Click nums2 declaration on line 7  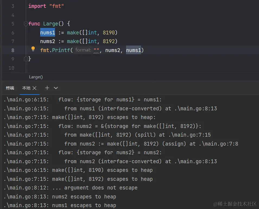pyautogui.click(x=47, y=41)
